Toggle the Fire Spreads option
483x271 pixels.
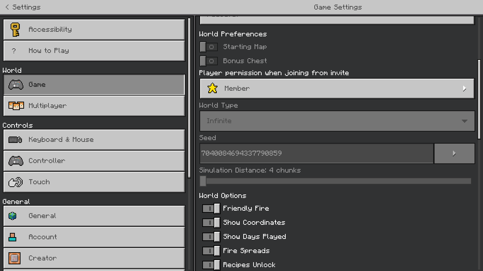211,251
